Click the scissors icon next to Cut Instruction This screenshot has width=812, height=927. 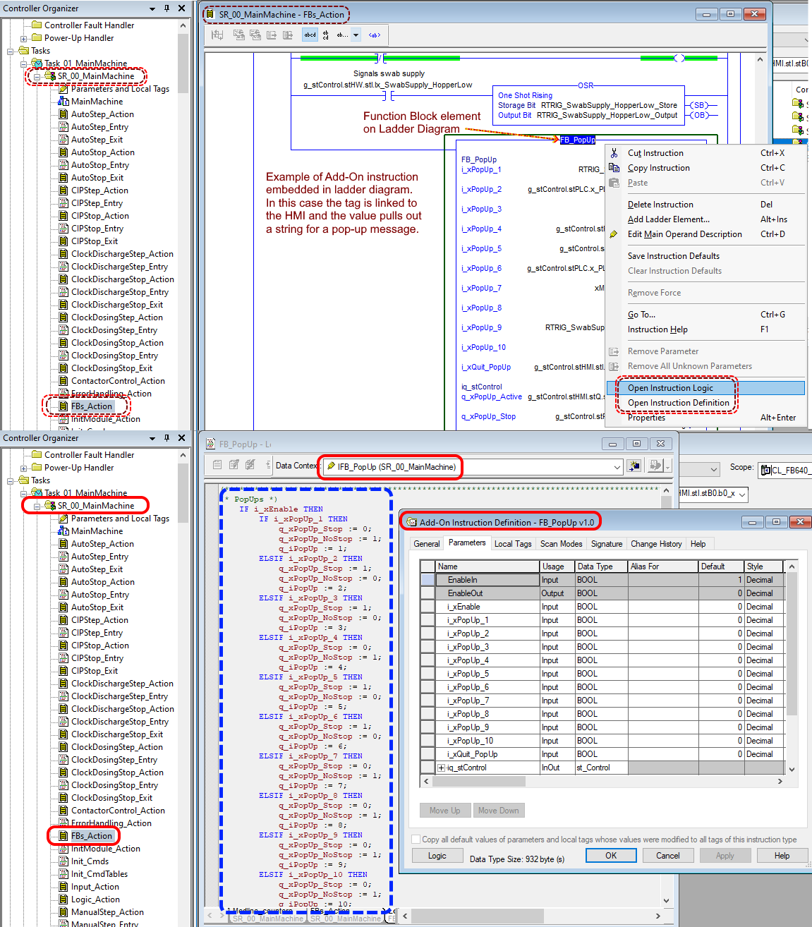(614, 153)
